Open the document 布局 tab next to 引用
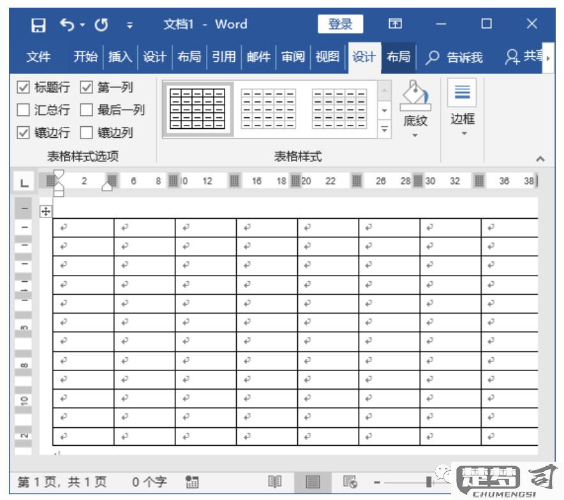Image resolution: width=564 pixels, height=500 pixels. [x=189, y=57]
